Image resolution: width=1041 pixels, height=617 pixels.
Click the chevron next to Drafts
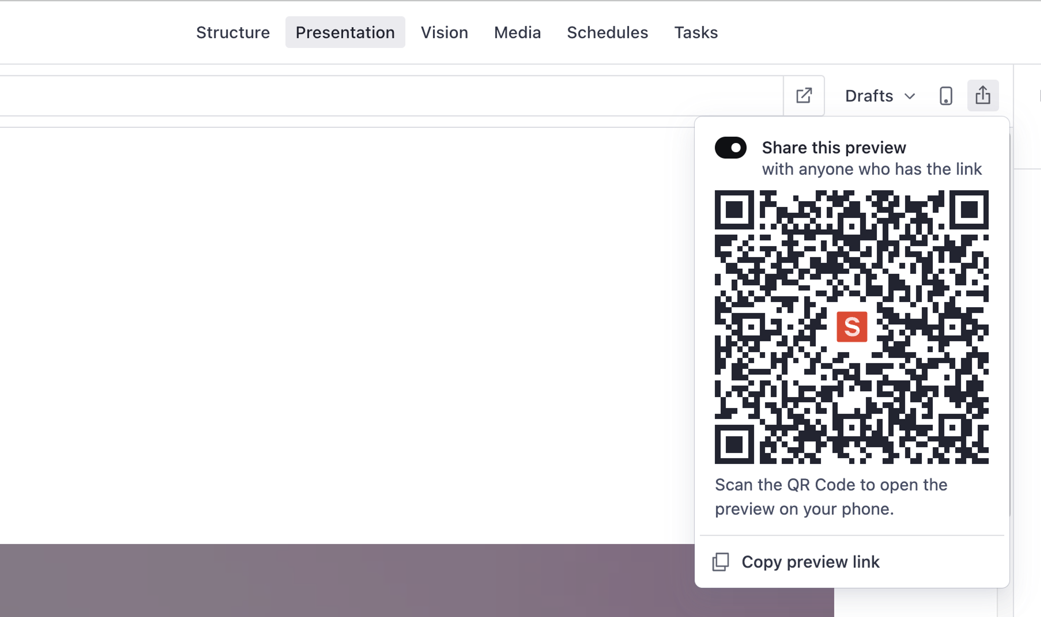point(910,96)
